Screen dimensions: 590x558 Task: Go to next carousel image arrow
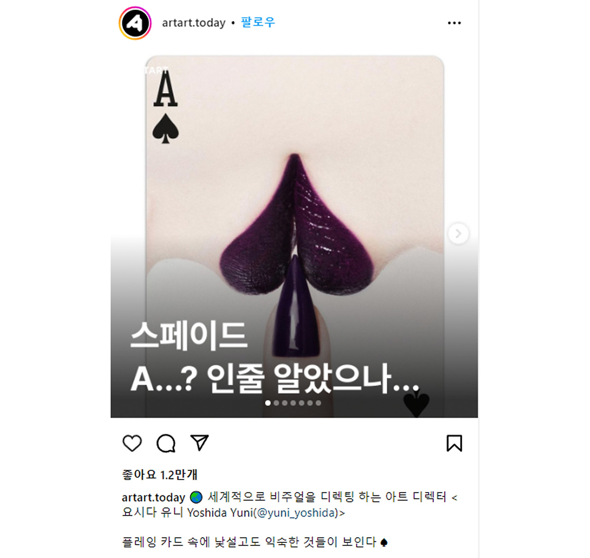point(458,234)
